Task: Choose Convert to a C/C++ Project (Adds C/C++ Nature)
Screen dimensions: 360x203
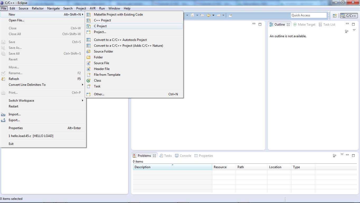Action: [134, 46]
